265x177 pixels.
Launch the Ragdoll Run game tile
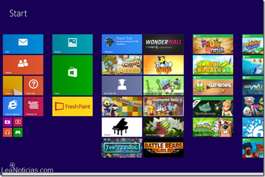(x=122, y=106)
